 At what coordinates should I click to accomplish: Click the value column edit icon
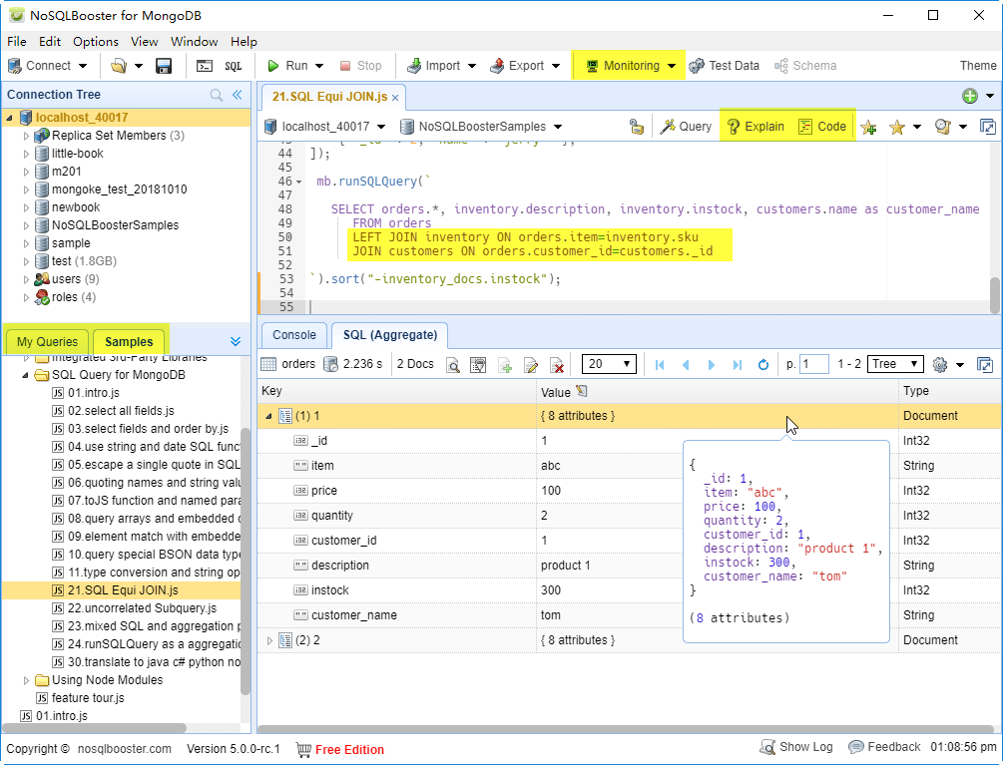coord(582,391)
